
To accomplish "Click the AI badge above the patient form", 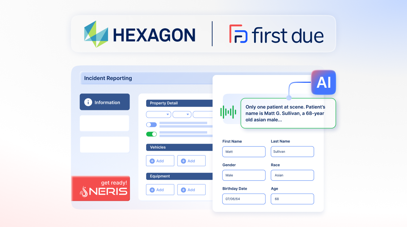I will point(323,82).
